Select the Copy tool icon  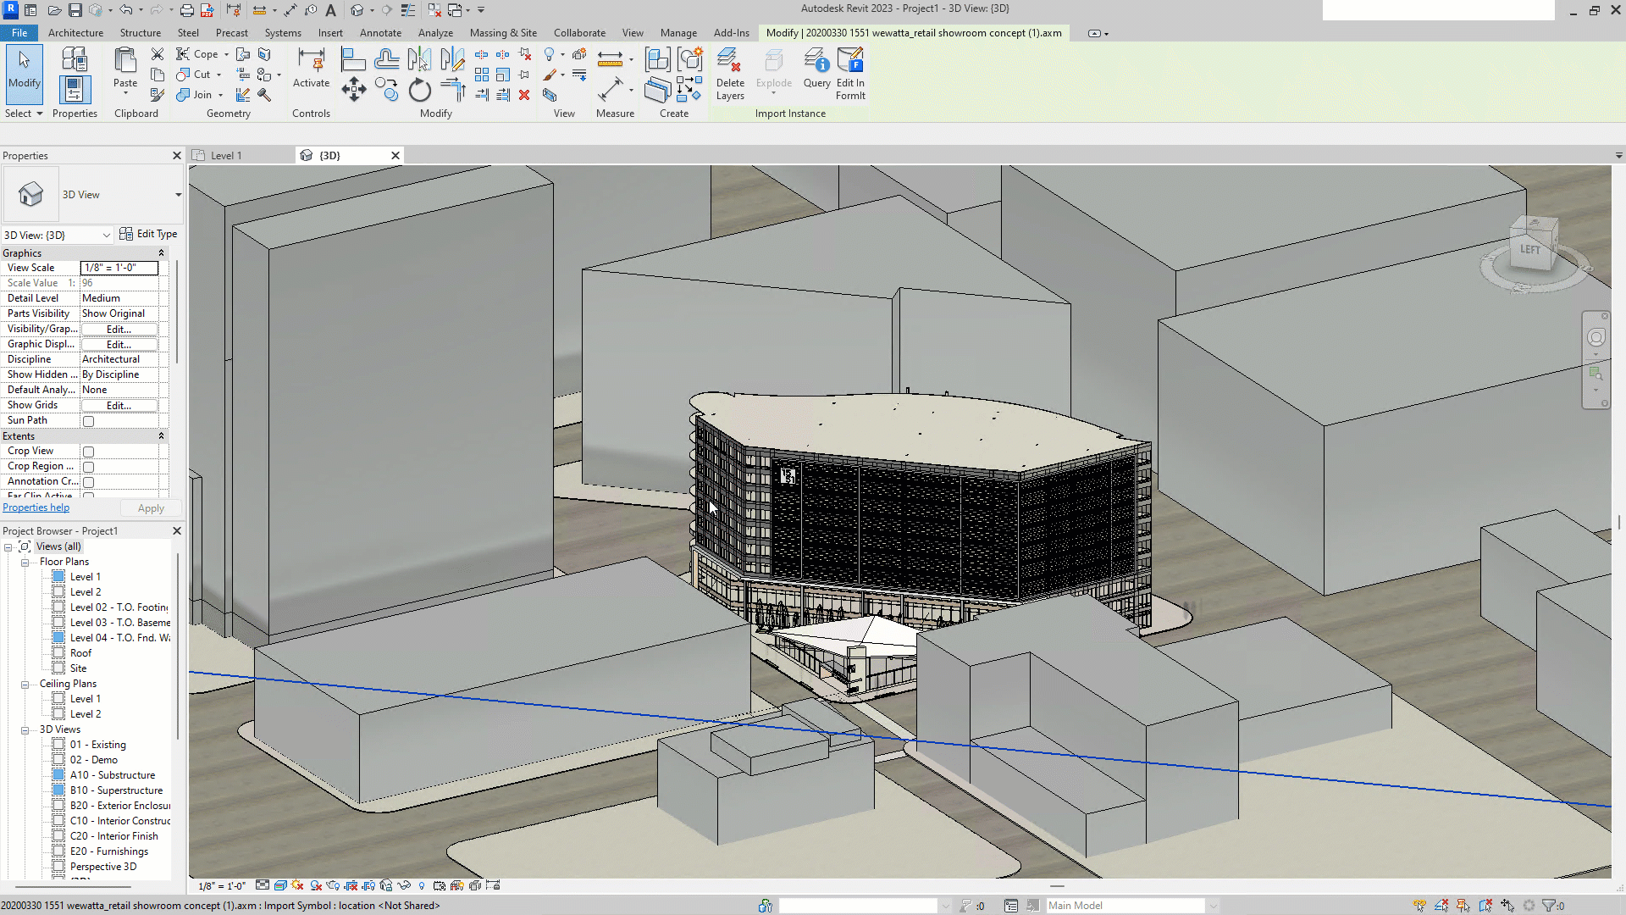pyautogui.click(x=387, y=90)
